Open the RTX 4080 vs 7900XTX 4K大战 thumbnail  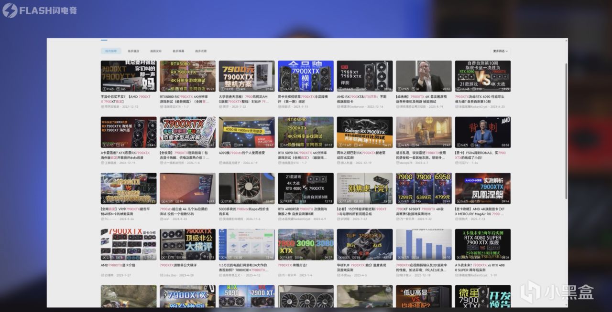[306, 188]
